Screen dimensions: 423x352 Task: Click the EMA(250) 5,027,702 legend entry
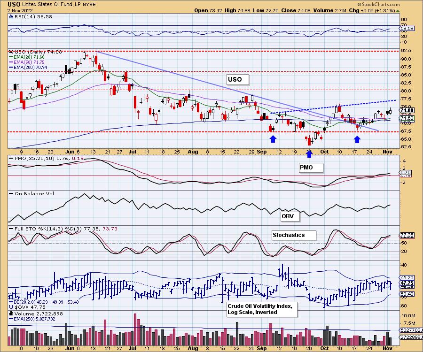coord(32,319)
